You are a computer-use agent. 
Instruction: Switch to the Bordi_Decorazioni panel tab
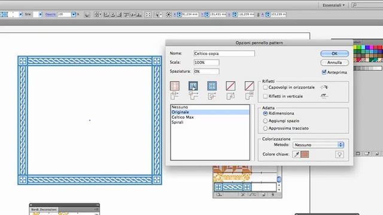pyautogui.click(x=44, y=210)
